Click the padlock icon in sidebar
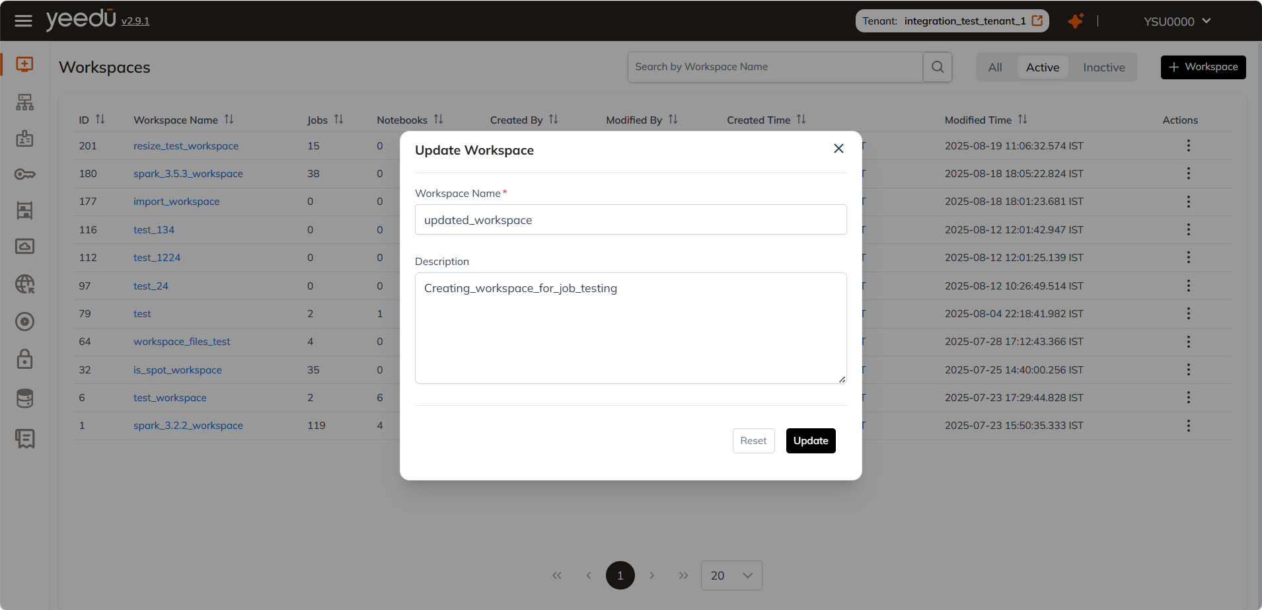The height and width of the screenshot is (610, 1262). (x=24, y=360)
